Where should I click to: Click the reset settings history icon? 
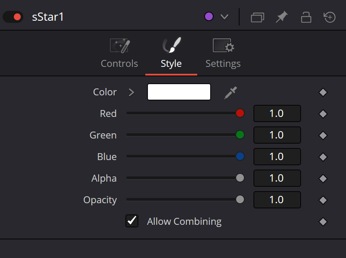330,17
